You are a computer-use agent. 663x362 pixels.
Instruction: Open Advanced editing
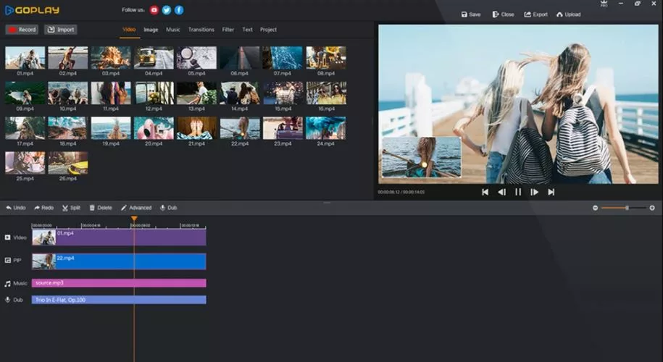[136, 208]
